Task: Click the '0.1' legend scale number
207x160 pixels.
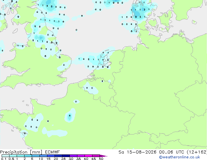Action: (4, 159)
